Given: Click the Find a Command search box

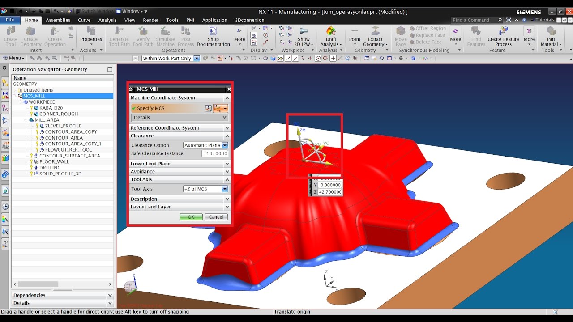Looking at the screenshot, I should 477,20.
